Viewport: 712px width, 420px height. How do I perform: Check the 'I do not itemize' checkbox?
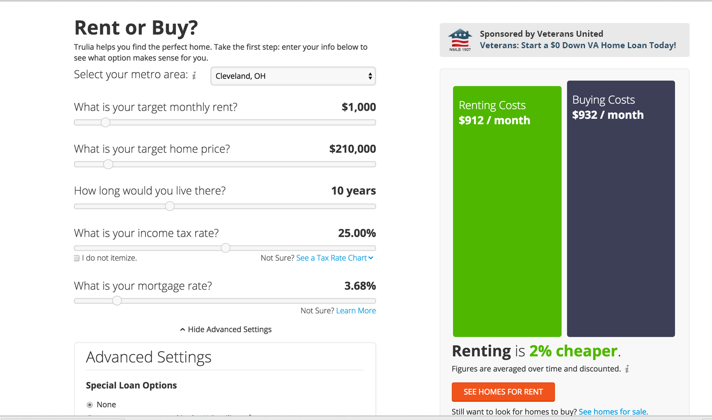click(x=77, y=258)
